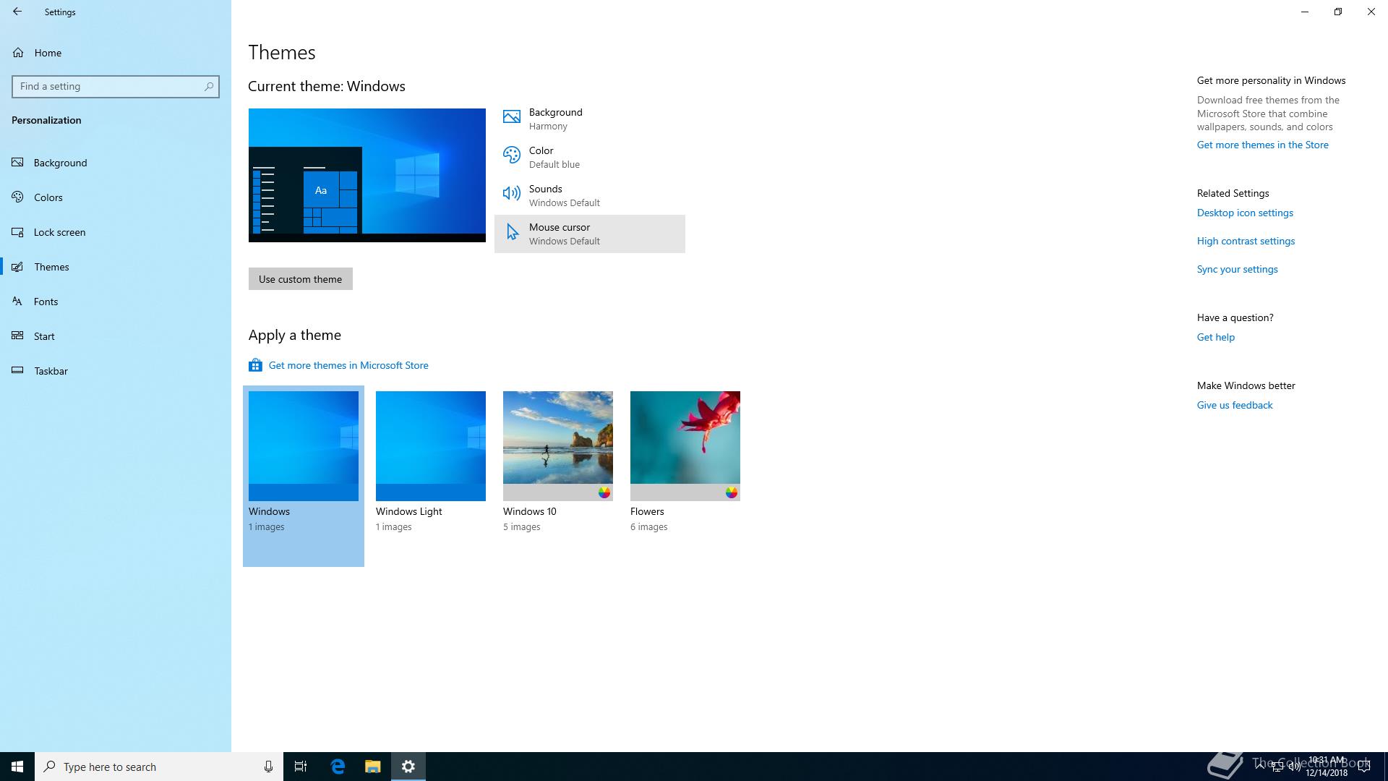1388x781 pixels.
Task: Click the Background picture icon
Action: coord(512,116)
